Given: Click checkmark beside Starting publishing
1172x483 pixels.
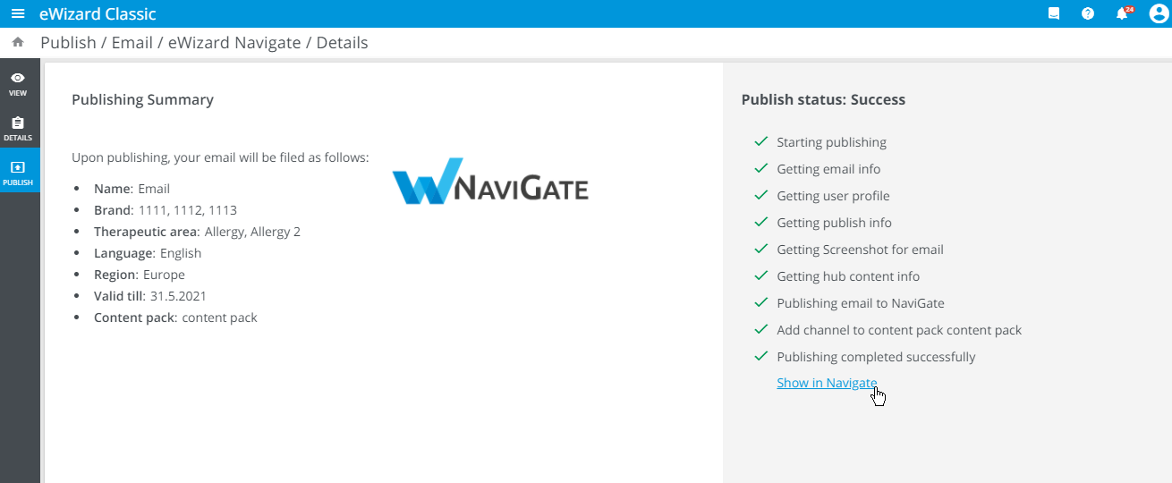Looking at the screenshot, I should pos(761,141).
